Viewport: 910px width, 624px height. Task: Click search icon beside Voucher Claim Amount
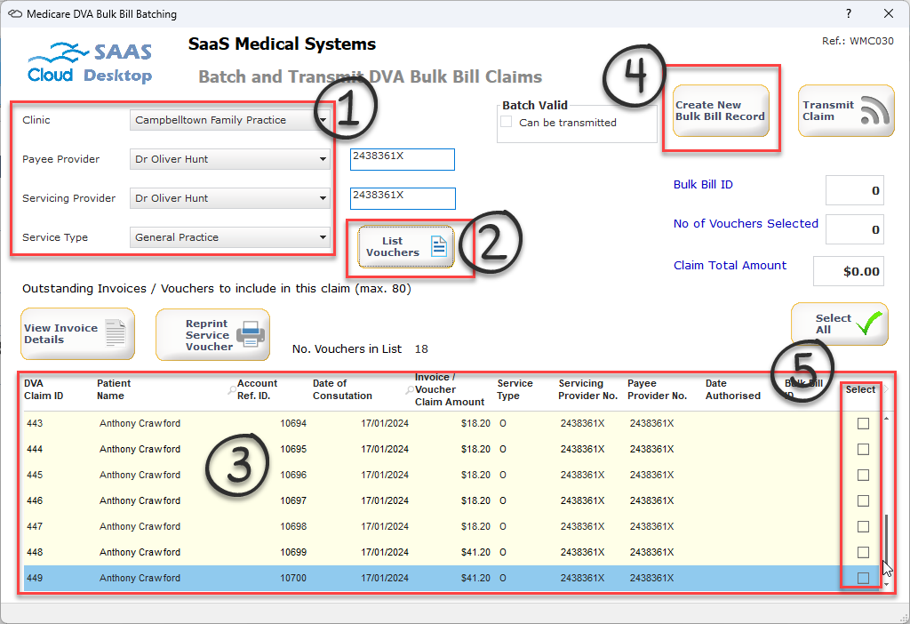[x=409, y=390]
